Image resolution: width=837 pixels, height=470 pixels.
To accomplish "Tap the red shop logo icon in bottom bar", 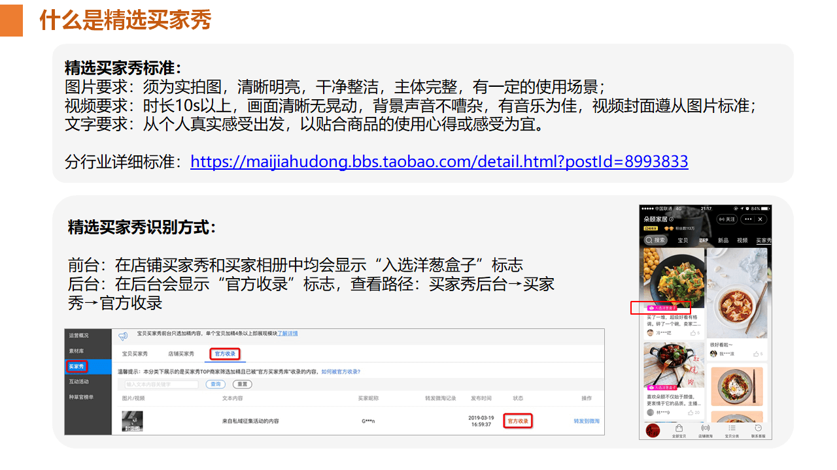I will (652, 430).
